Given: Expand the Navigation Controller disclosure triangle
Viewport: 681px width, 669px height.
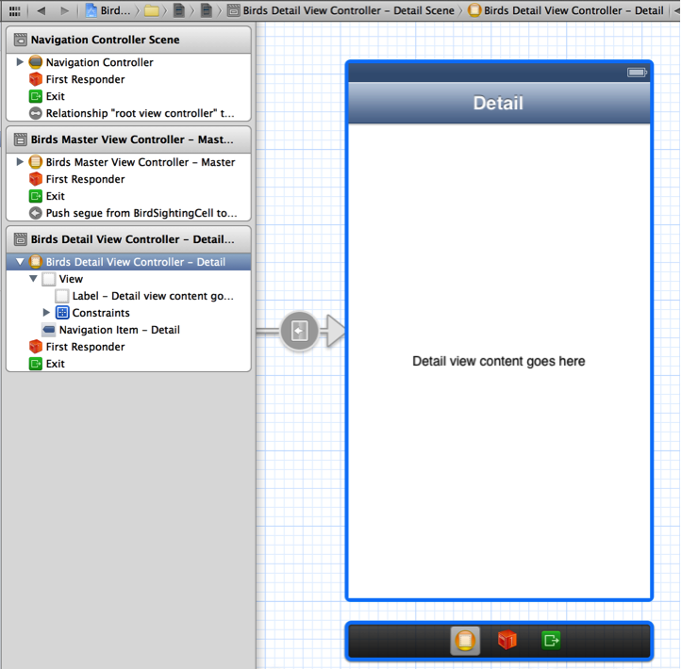Looking at the screenshot, I should point(20,62).
